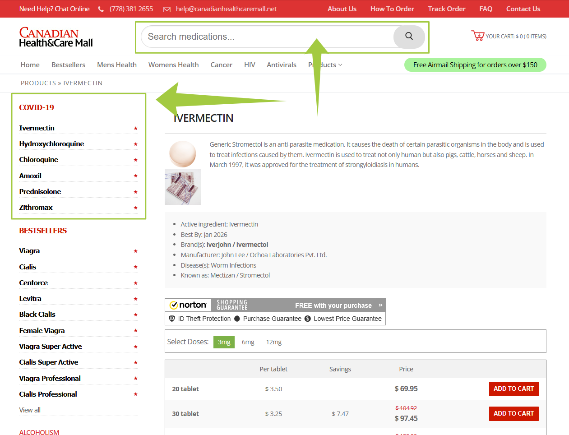The height and width of the screenshot is (435, 569).
Task: Open the FAQ page
Action: point(486,9)
